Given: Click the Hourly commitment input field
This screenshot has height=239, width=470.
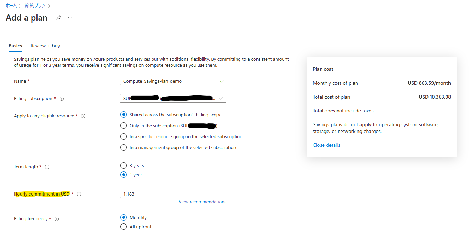Looking at the screenshot, I should point(173,194).
